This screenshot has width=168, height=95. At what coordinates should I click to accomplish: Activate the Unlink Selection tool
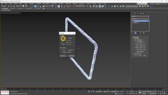click(11, 6)
